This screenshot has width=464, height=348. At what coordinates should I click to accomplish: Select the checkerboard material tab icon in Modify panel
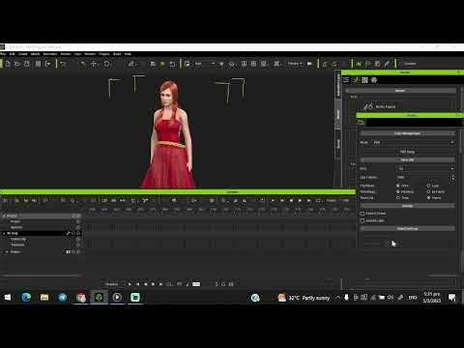tap(364, 80)
